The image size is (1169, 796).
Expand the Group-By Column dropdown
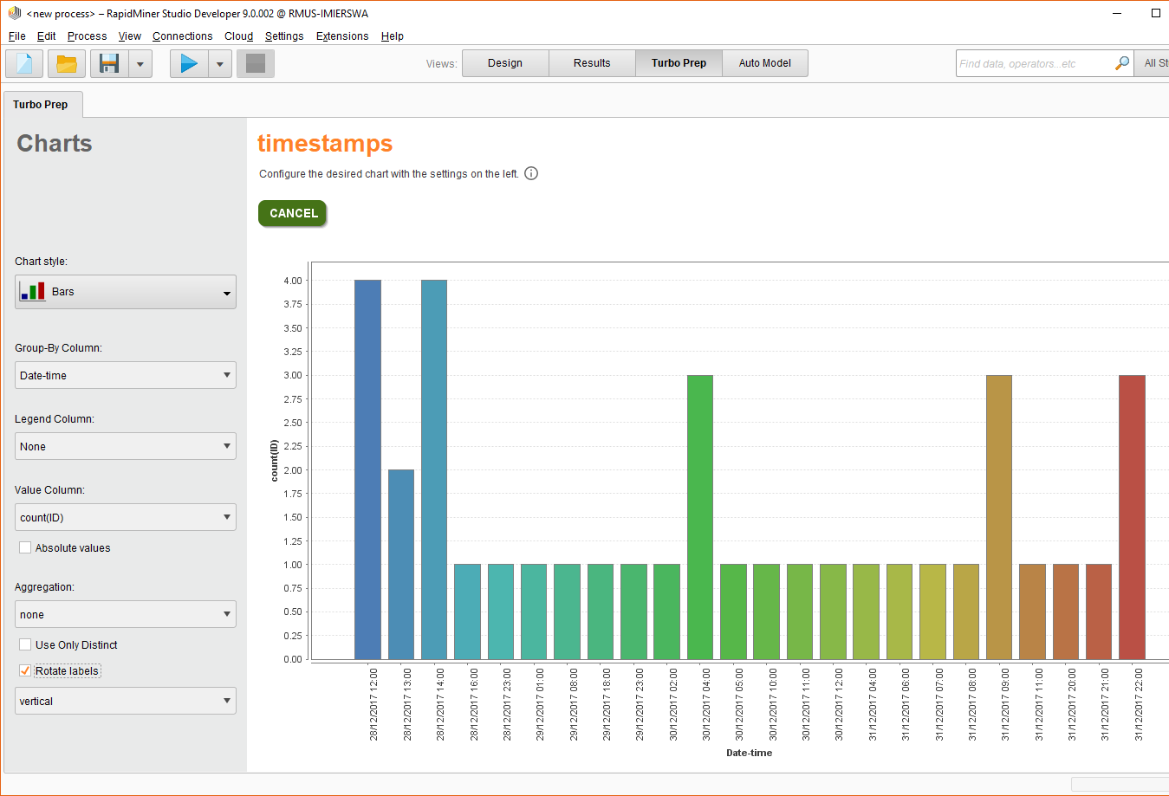[x=126, y=375]
